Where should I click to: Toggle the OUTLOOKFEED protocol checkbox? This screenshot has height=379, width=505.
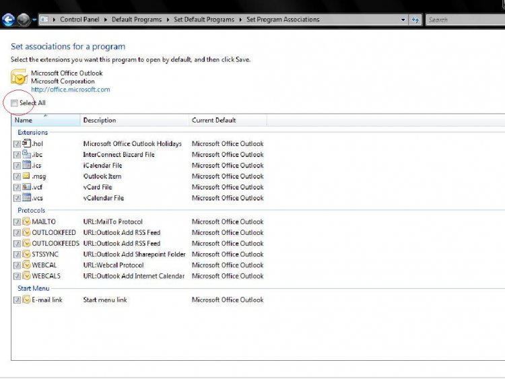[x=17, y=233]
